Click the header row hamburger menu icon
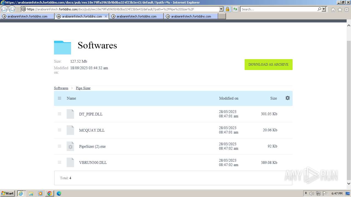Viewport: 351px width, 197px height. click(x=60, y=98)
